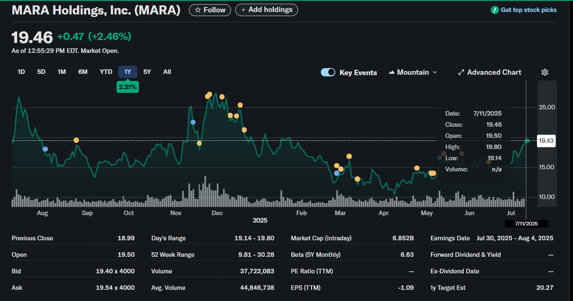Click the Beta value 6.63

pos(407,255)
